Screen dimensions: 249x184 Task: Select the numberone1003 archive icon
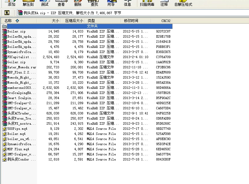tap(5, 88)
